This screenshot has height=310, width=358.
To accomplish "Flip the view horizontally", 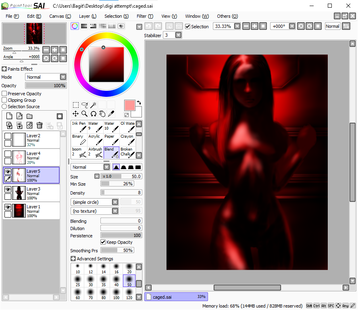I will coord(346,26).
